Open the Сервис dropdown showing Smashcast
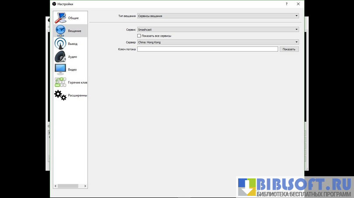This screenshot has width=354, height=198. tap(218, 30)
